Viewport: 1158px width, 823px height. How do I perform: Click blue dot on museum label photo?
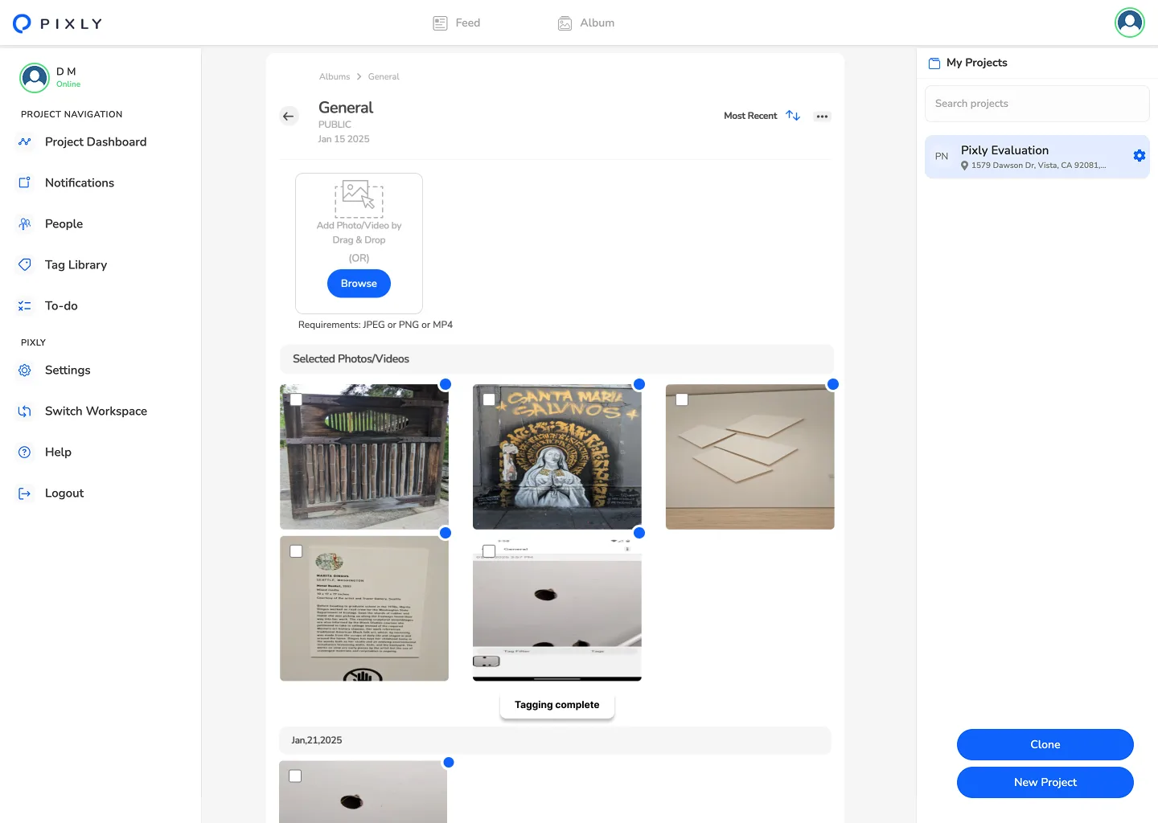pos(446,533)
